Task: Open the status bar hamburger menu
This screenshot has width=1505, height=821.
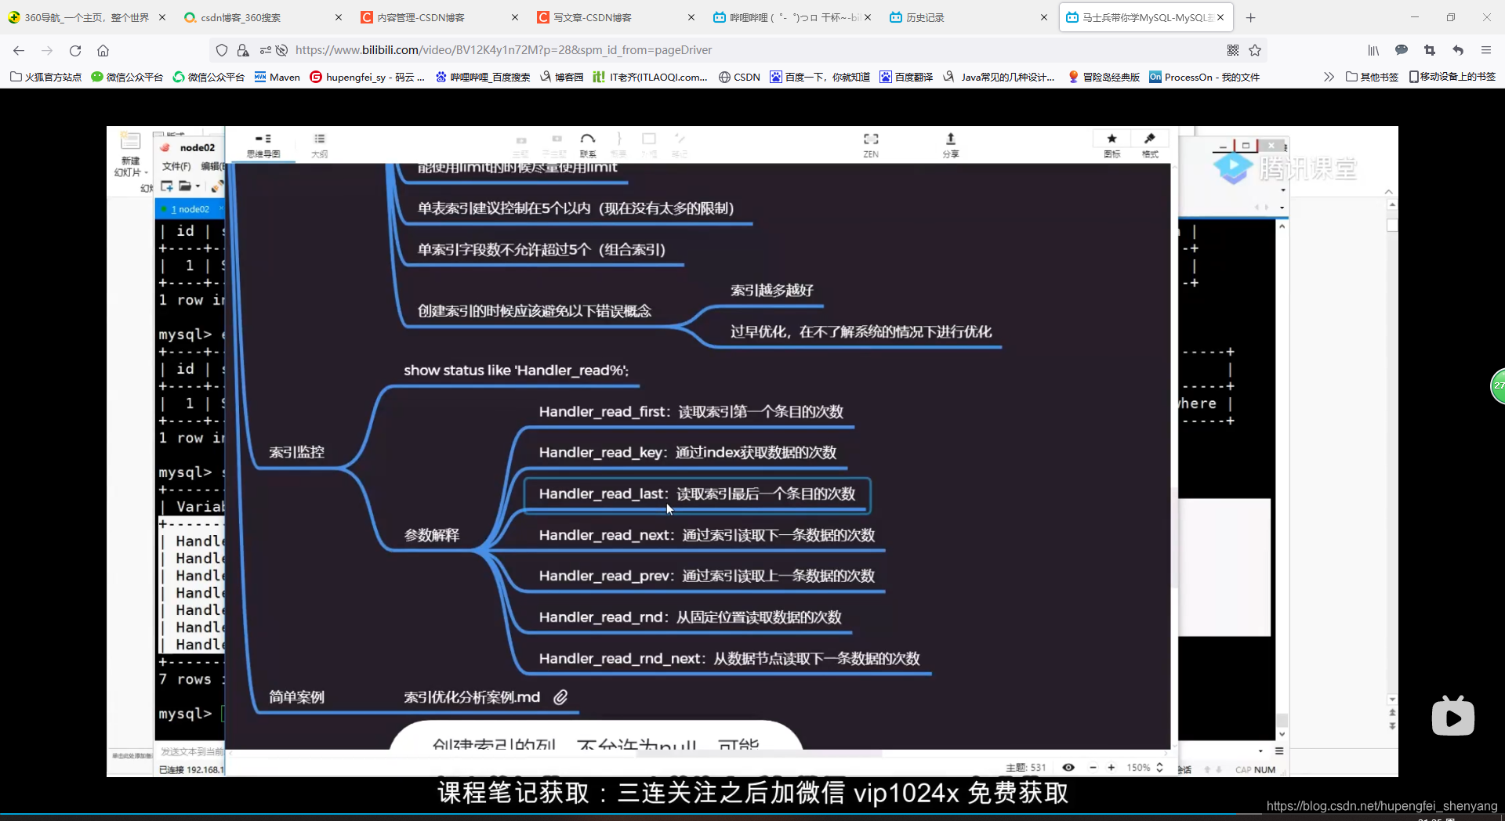Action: (x=1280, y=751)
